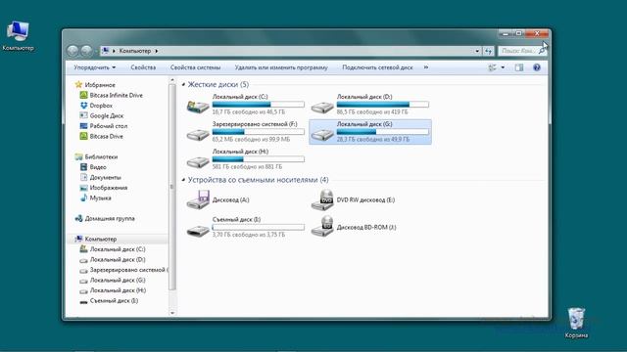Image resolution: width=627 pixels, height=352 pixels.
Task: Select Дисковод BD-ROM (J:) icon
Action: tap(322, 227)
